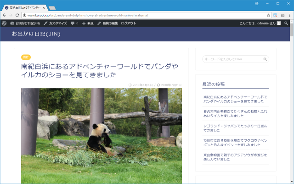Viewport: 294px width, 184px height.
Task: Click the camera extension icon
Action: pos(283,15)
